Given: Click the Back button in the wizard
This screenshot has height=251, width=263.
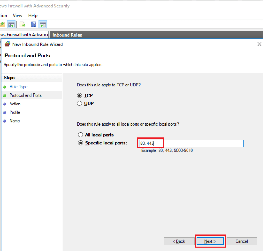Looking at the screenshot, I should coord(179,241).
